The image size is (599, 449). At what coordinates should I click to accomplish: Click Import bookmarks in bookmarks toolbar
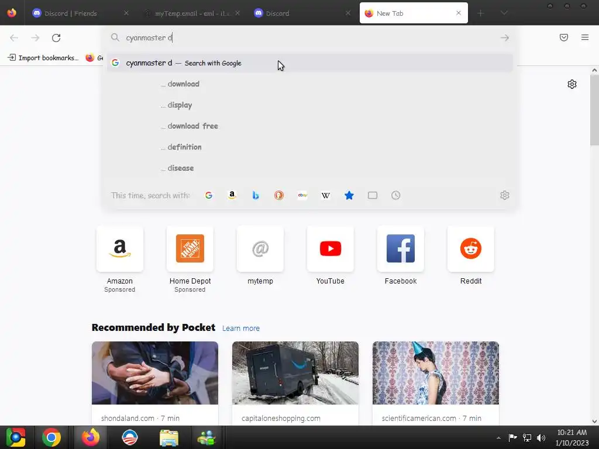(x=43, y=58)
